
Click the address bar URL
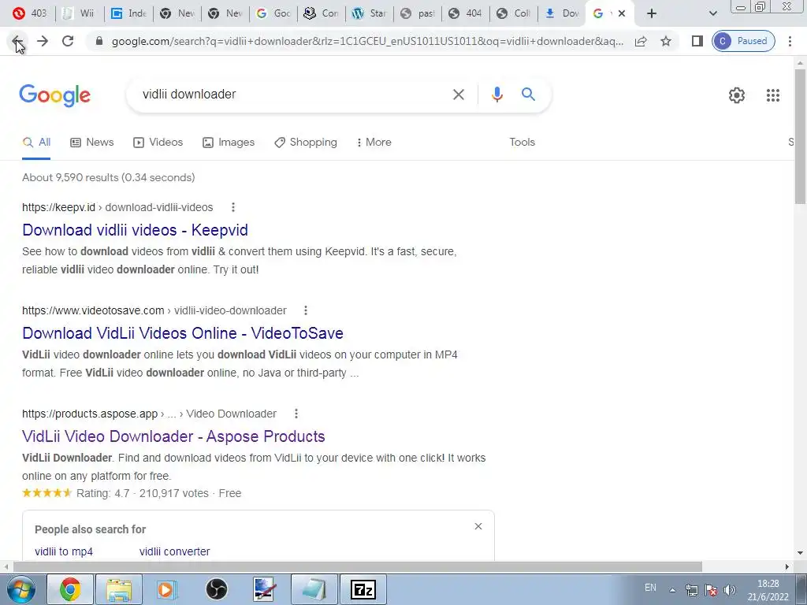(x=367, y=41)
